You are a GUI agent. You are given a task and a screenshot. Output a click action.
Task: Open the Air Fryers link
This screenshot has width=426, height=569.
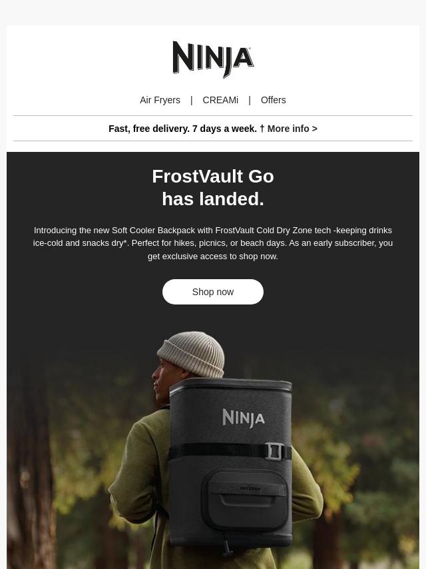(x=160, y=100)
